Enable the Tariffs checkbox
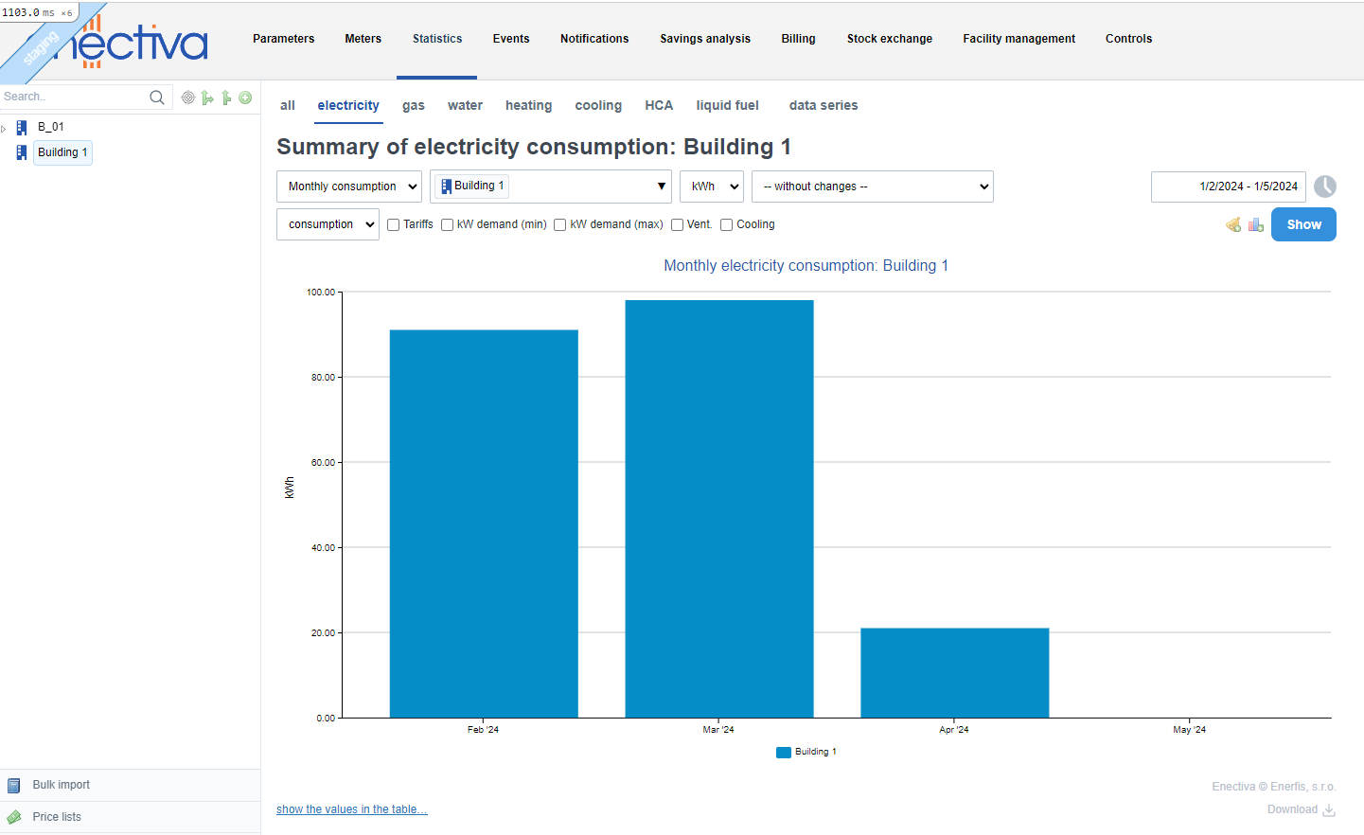The image size is (1364, 835). point(394,225)
